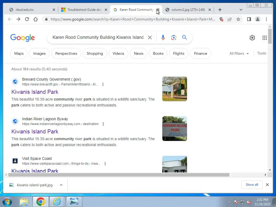Select the Books filter chip
The width and height of the screenshot is (276, 207).
pyautogui.click(x=158, y=53)
